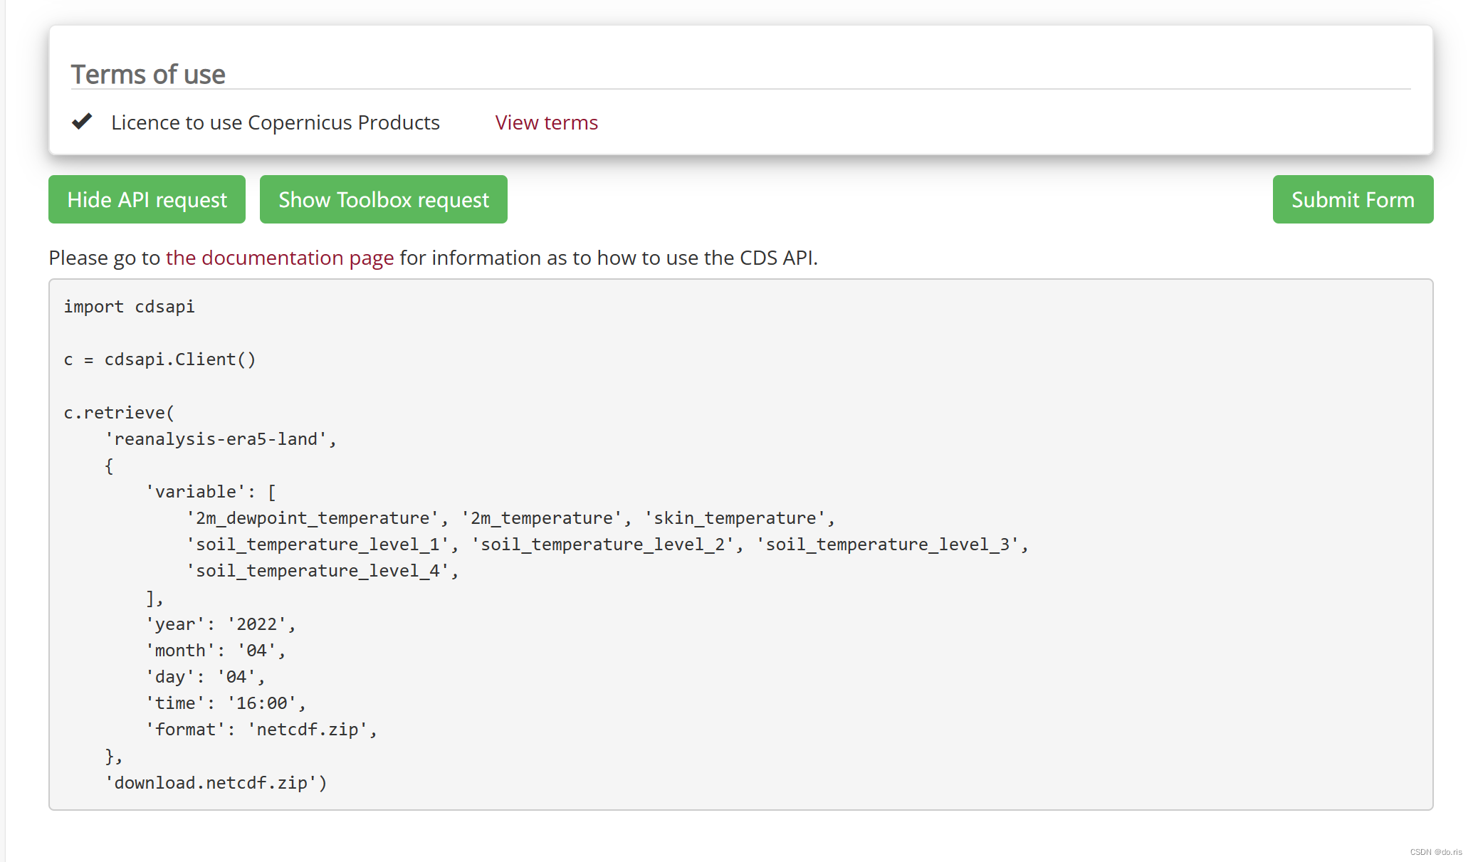Click the 'format': 'netcdf.zip' code line
The image size is (1473, 862).
pos(260,730)
